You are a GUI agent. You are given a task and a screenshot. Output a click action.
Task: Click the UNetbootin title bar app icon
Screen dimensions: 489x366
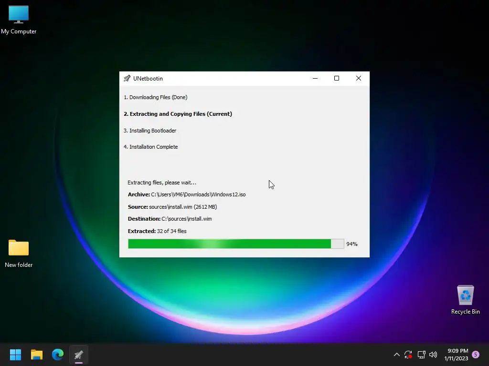click(x=127, y=79)
